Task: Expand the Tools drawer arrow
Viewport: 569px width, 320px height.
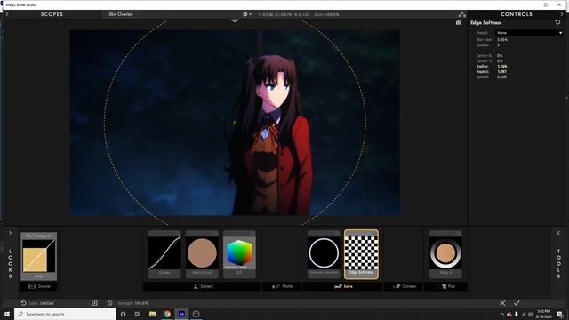Action: pyautogui.click(x=559, y=233)
